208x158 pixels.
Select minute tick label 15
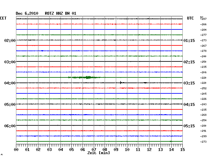click(x=182, y=149)
